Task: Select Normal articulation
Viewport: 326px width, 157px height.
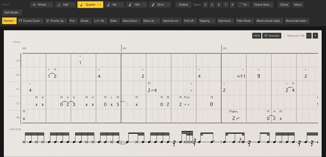Action: (9, 21)
